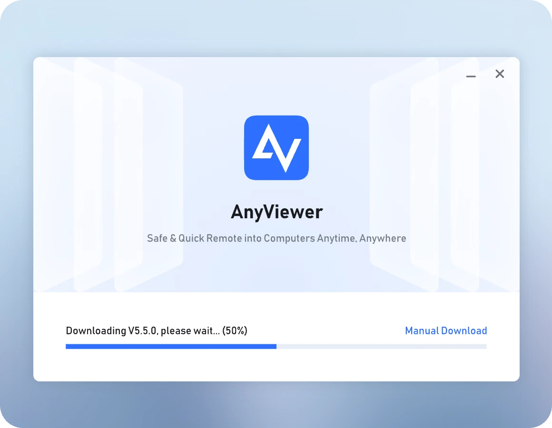Click the word Anywhere in the tagline

click(383, 238)
